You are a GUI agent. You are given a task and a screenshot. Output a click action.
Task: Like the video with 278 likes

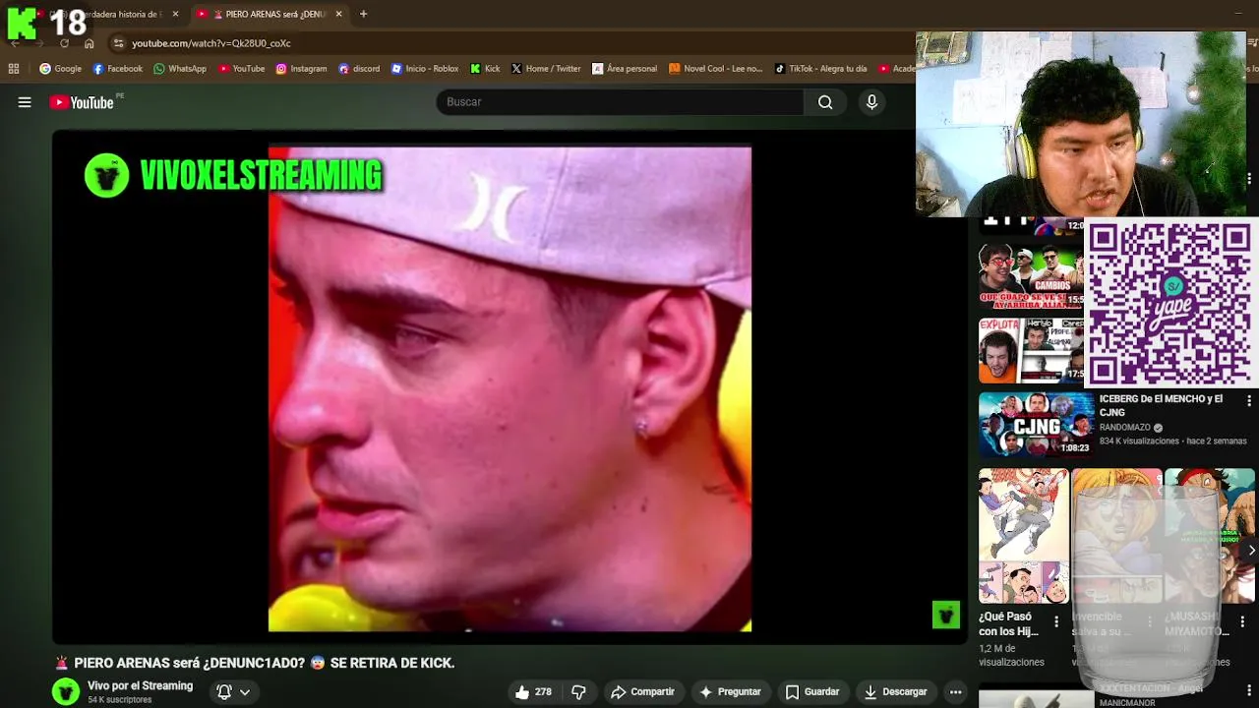click(x=532, y=692)
